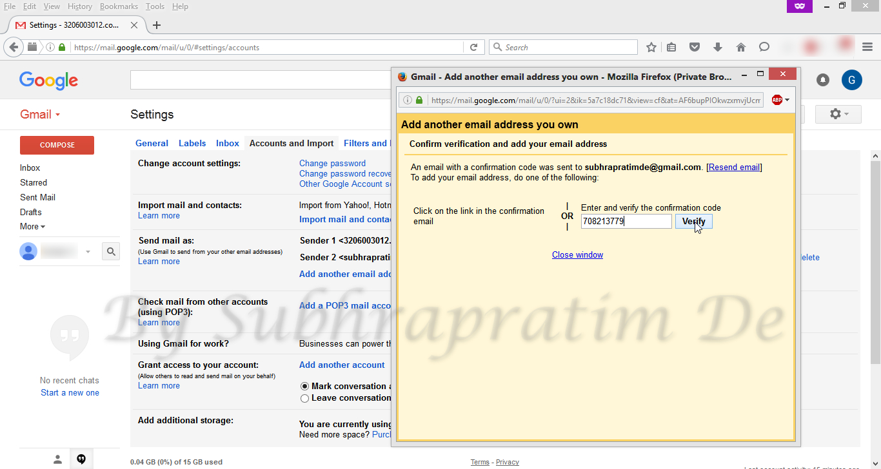The height and width of the screenshot is (469, 881).
Task: Open the Tools menu
Action: click(155, 6)
